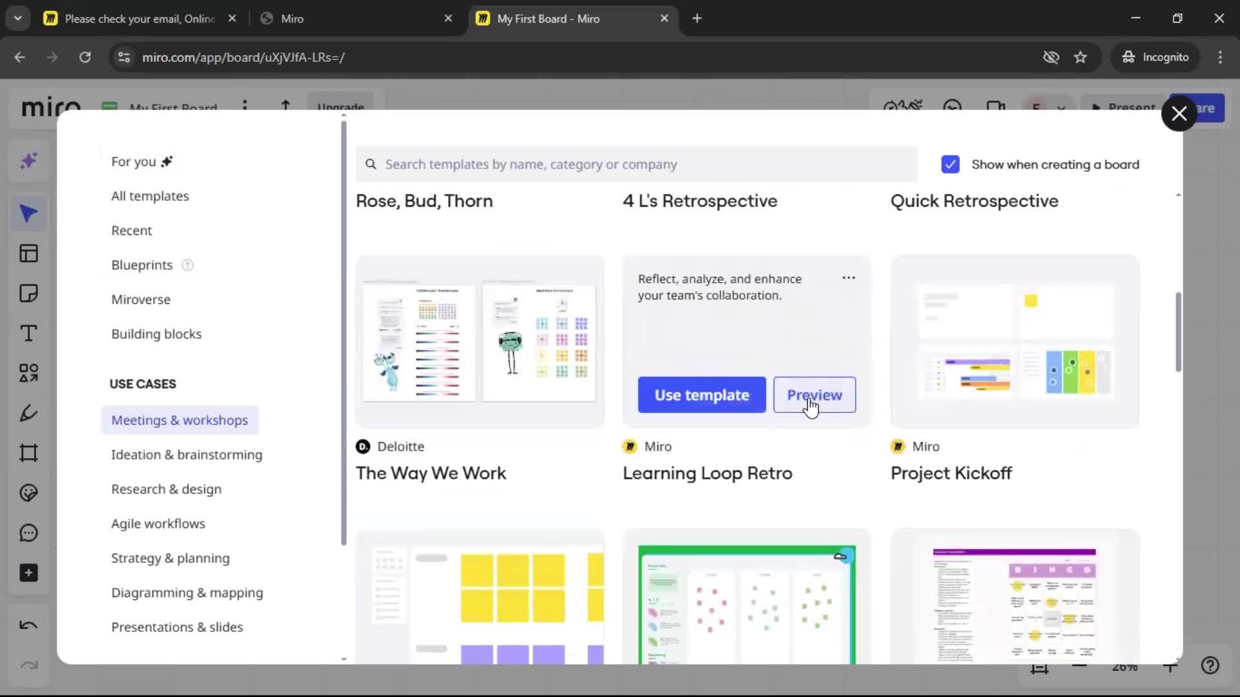Screen dimensions: 1240x697
Task: Open The Way We Work template thumbnail
Action: click(x=480, y=341)
